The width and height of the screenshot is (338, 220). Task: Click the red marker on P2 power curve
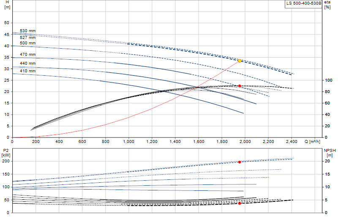point(240,162)
